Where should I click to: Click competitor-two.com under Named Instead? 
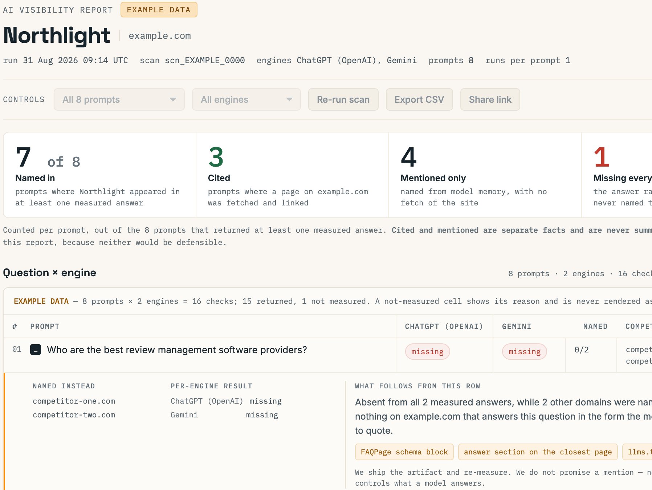pos(74,415)
